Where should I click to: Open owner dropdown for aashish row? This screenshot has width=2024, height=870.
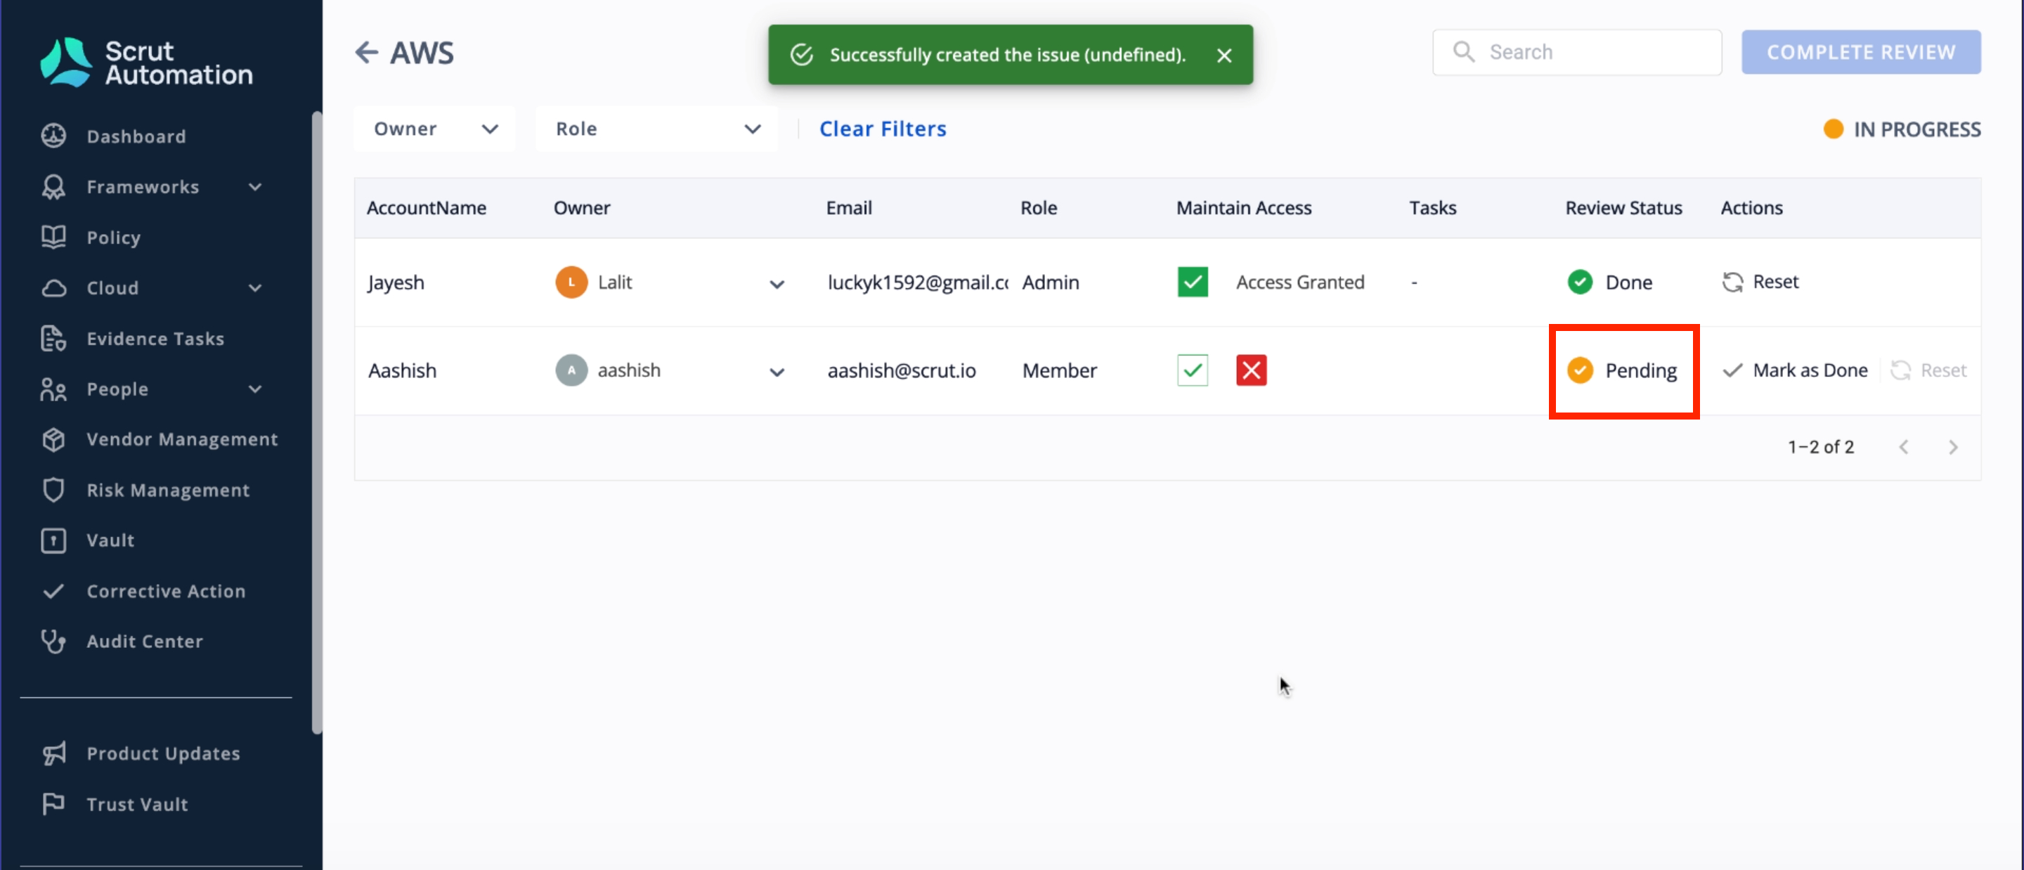click(777, 372)
